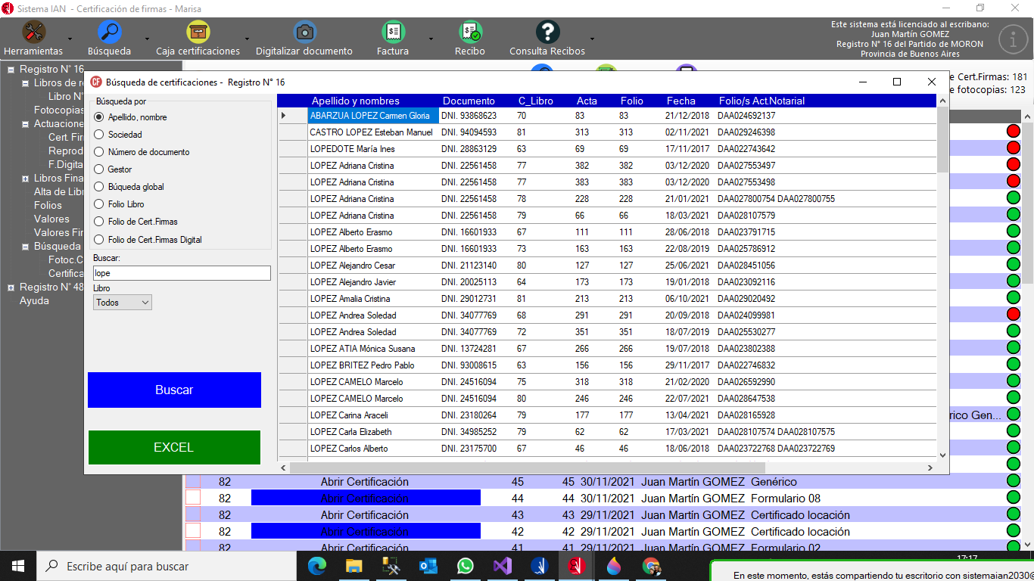The height and width of the screenshot is (581, 1034).
Task: Click the Búsqueda magnifier icon
Action: (110, 33)
